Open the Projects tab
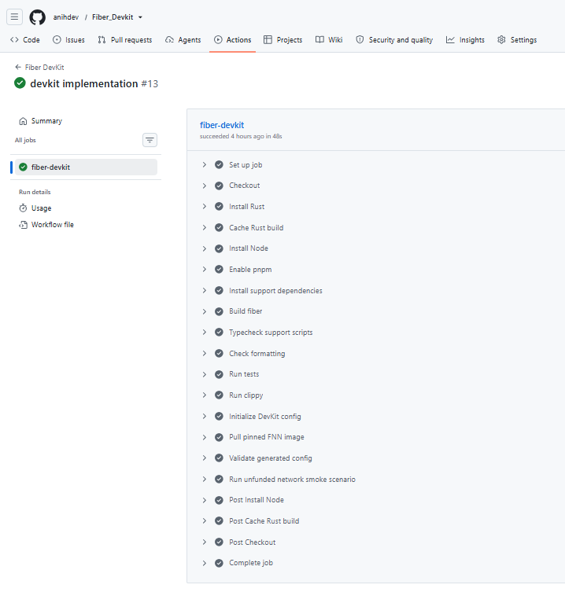The image size is (565, 603). click(282, 39)
